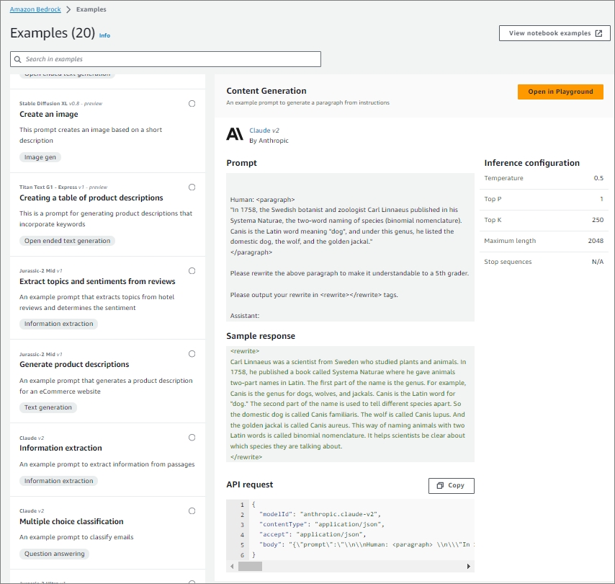Viewport: 615px width, 584px height.
Task: Click the code scrollbar right arrow
Action: pos(469,567)
